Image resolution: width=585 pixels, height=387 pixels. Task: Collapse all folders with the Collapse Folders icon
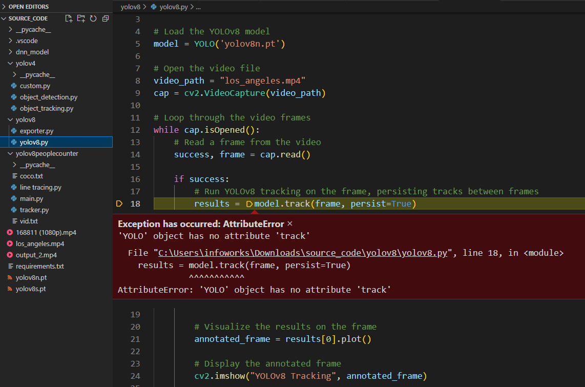(106, 18)
